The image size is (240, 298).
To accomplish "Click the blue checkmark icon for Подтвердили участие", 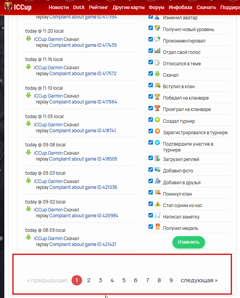I will coord(158,143).
